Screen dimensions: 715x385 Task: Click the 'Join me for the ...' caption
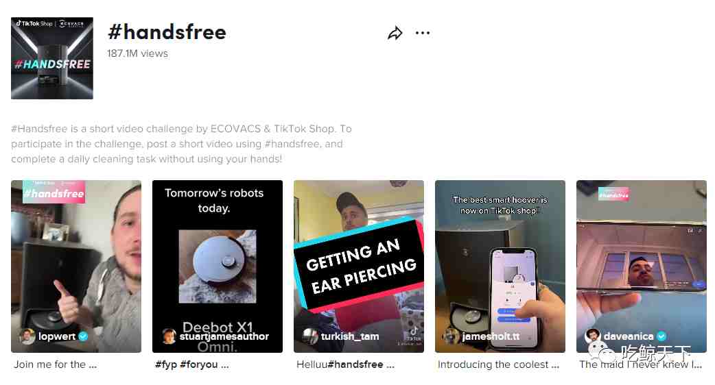[55, 364]
